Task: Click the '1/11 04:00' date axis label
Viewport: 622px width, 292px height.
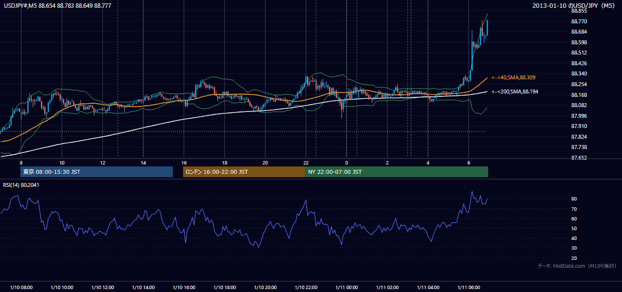Action: click(x=428, y=288)
